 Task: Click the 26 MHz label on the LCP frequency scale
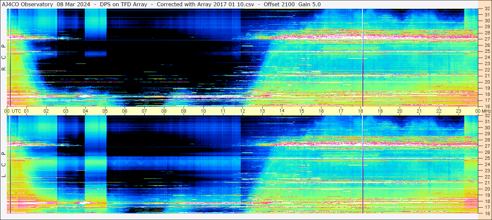click(x=487, y=152)
